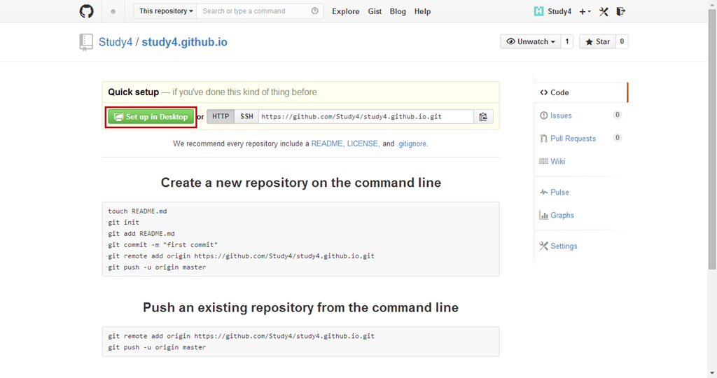Click the sign out icon
This screenshot has height=378, width=717.
[620, 11]
